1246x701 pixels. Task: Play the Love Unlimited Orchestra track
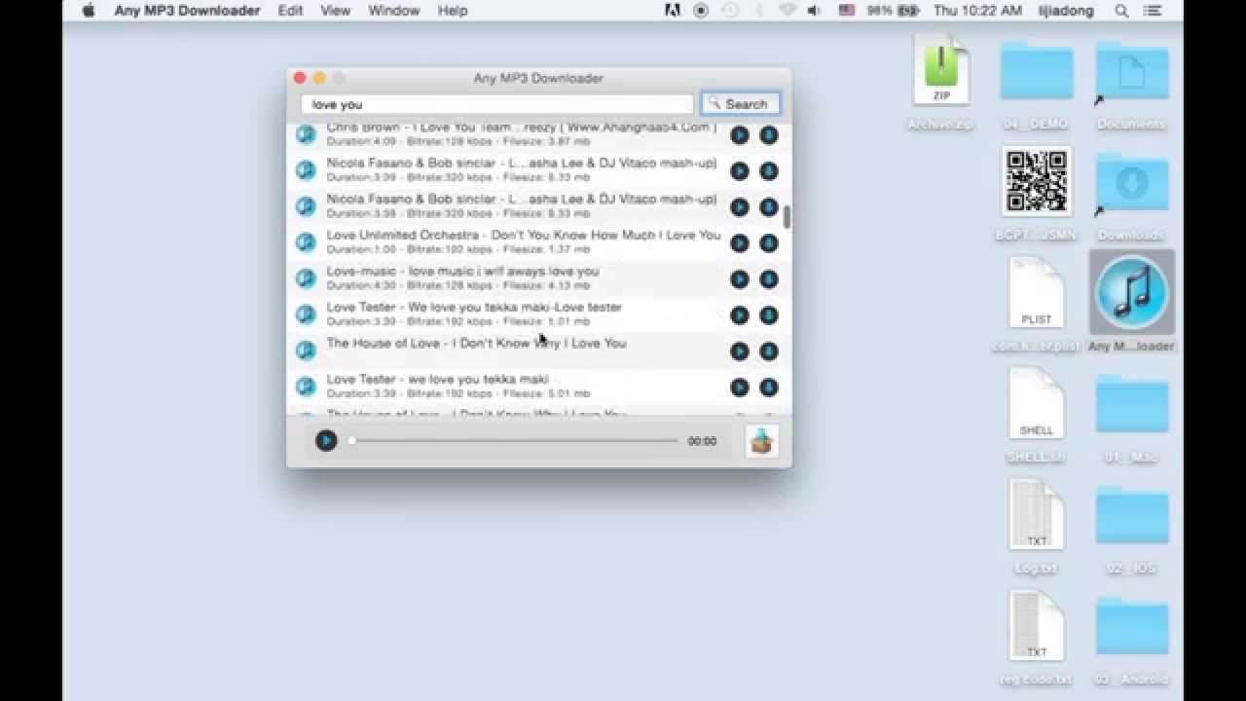coord(740,243)
